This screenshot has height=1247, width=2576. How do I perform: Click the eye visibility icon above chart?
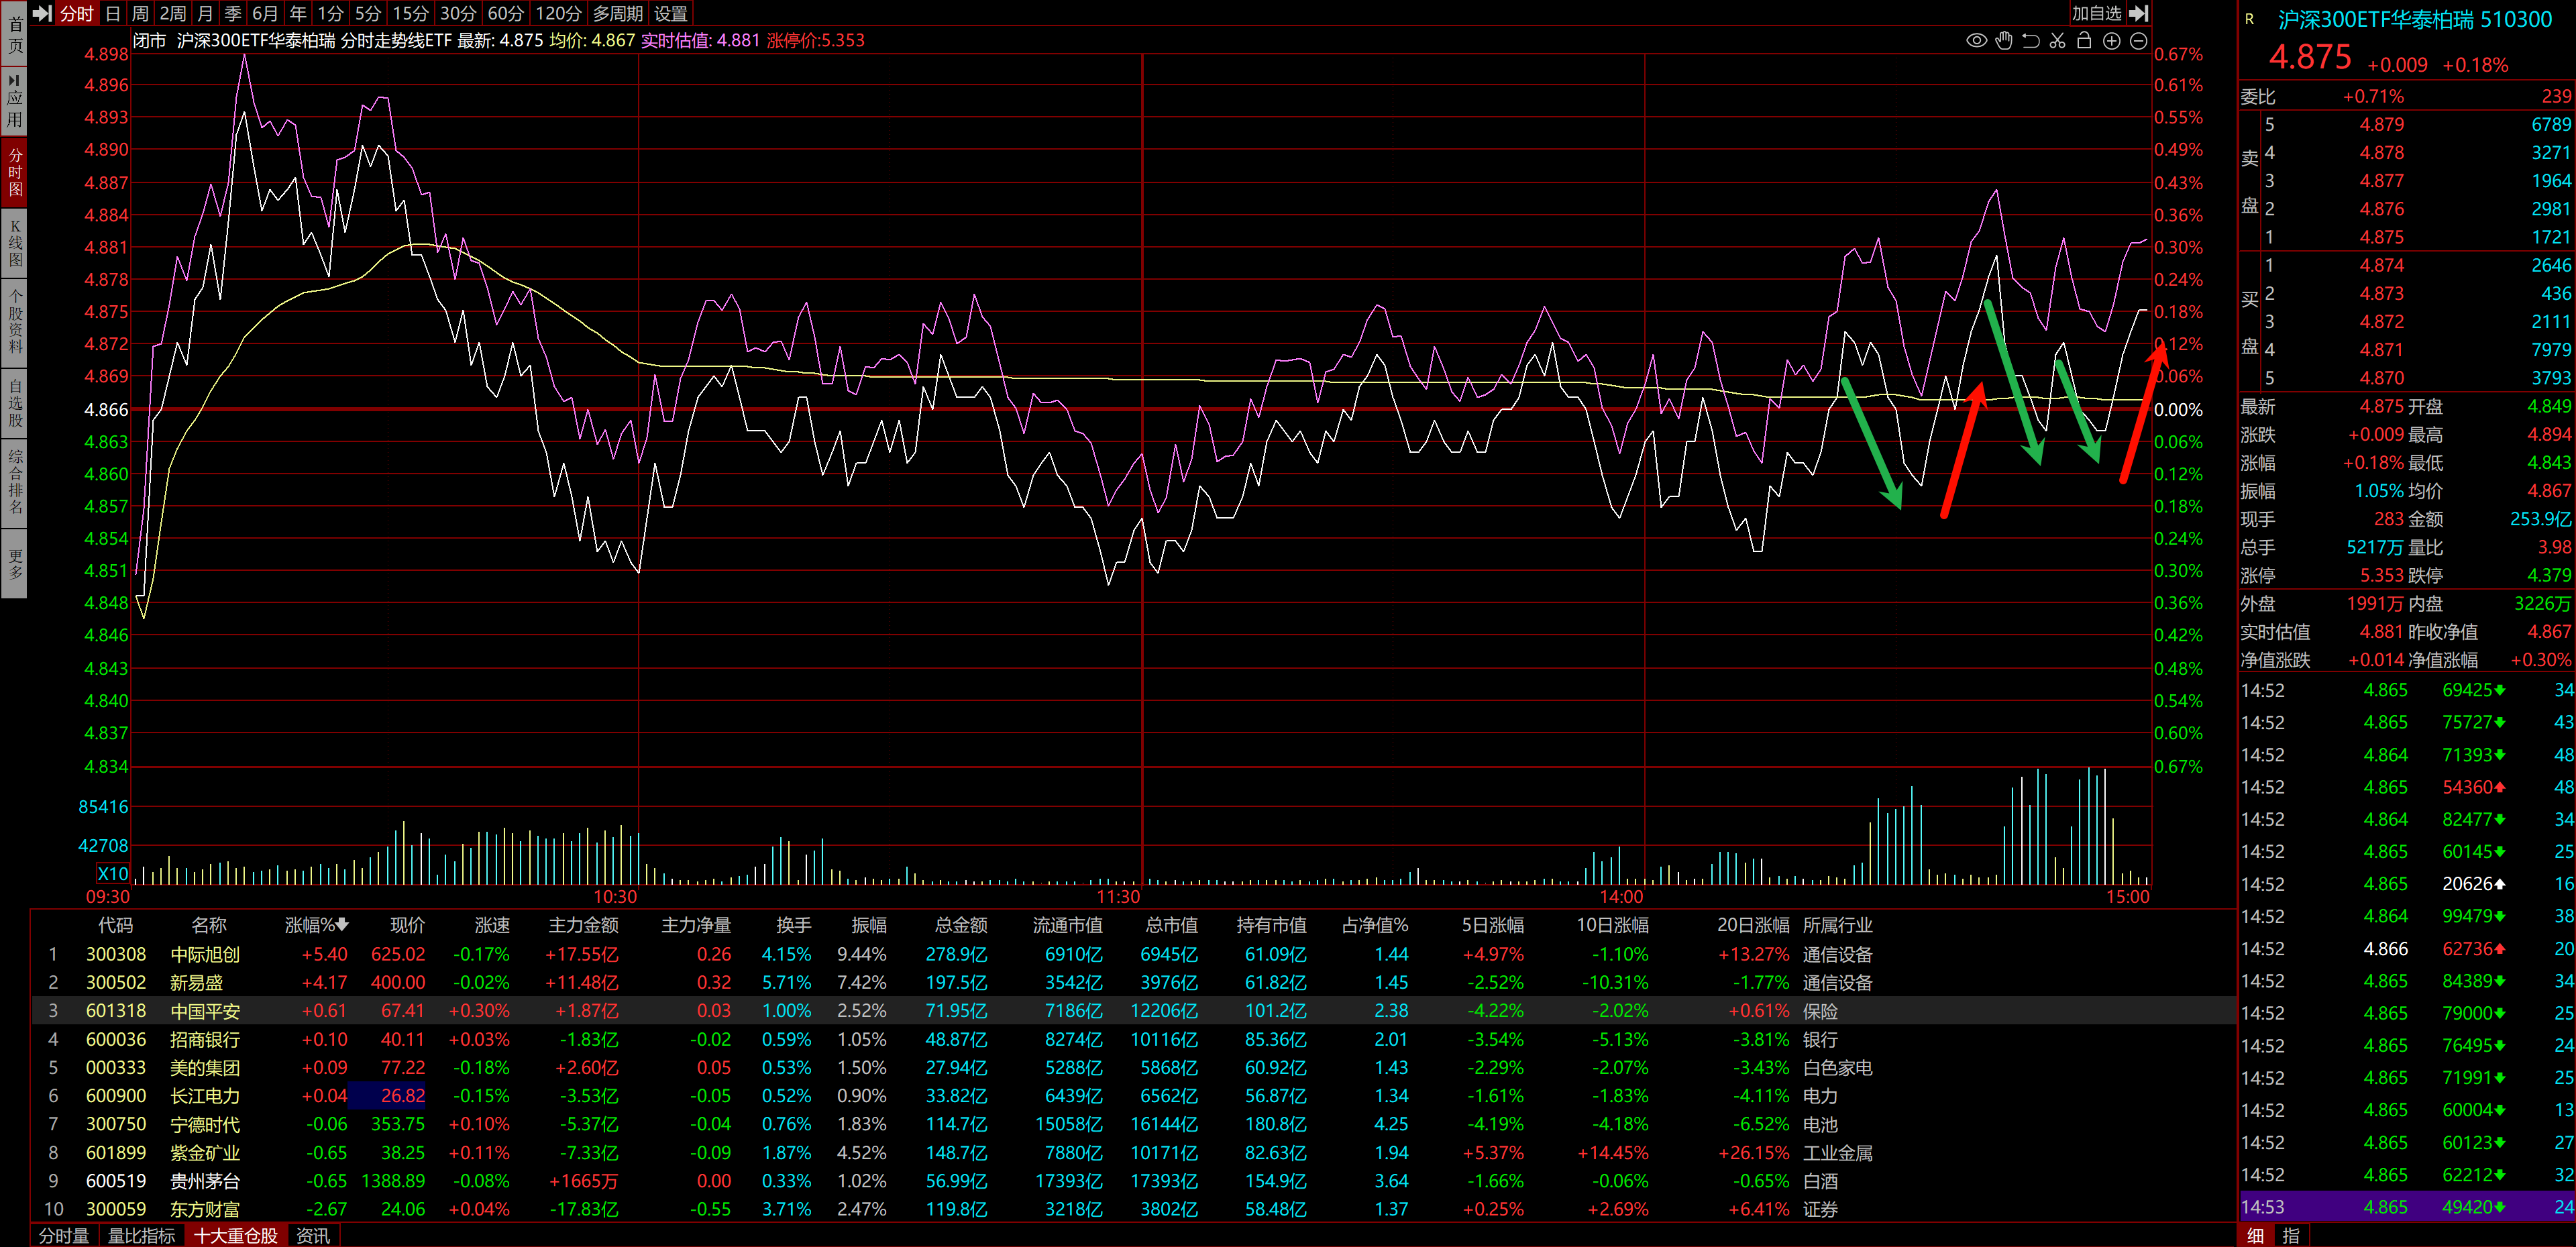coord(1976,41)
